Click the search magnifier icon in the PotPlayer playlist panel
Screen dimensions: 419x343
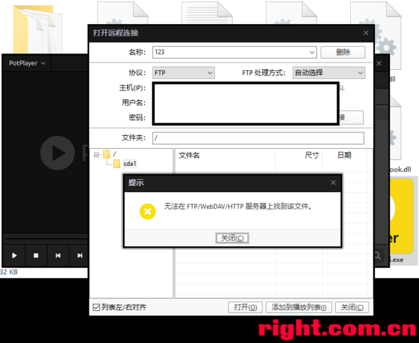pos(377,256)
